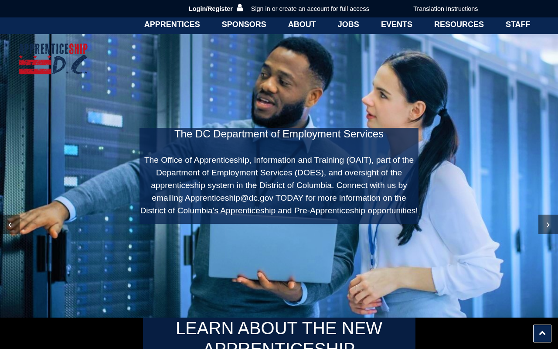Click the Login/Register link
This screenshot has height=349, width=558.
pyautogui.click(x=211, y=9)
